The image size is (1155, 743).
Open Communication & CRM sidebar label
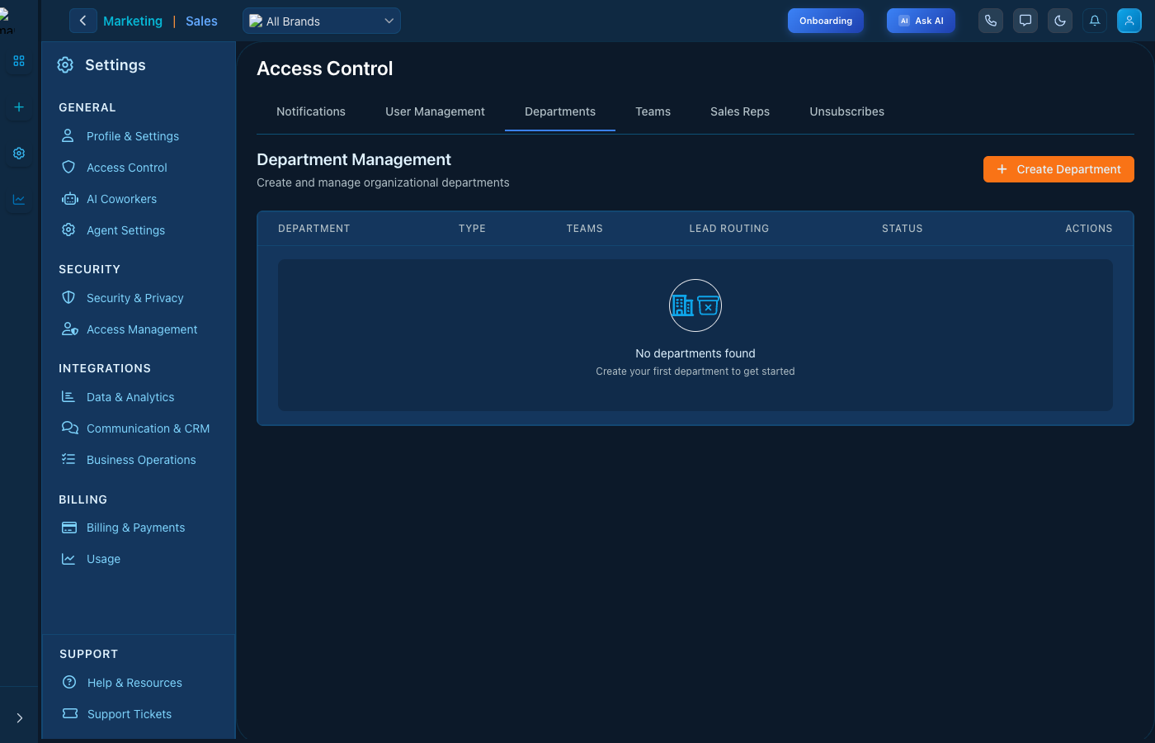148,428
